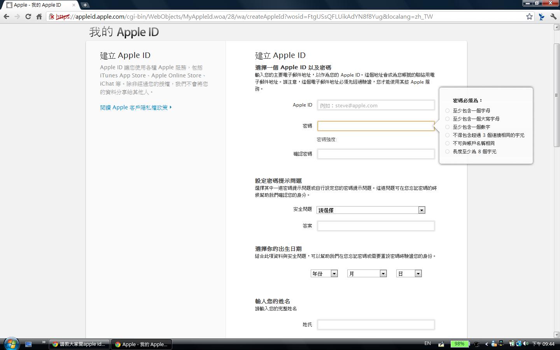Click the 選擇一個 Apple ID 以及密碼 heading
This screenshot has height=350, width=560.
click(x=293, y=67)
